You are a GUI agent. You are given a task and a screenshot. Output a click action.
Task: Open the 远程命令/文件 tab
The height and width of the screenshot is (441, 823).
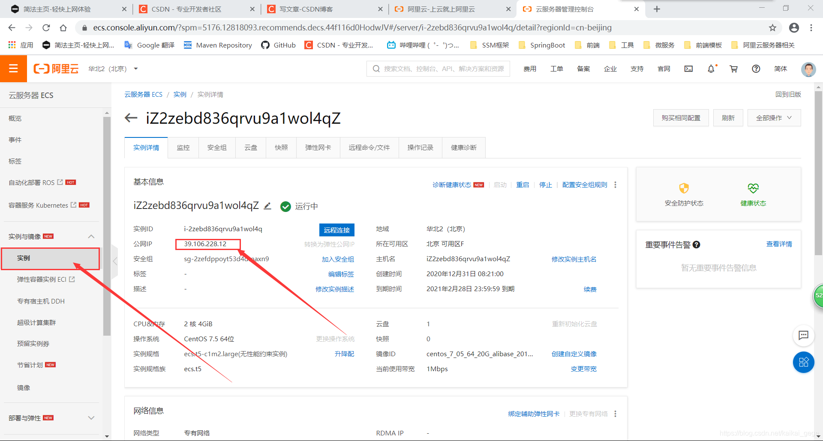point(369,147)
